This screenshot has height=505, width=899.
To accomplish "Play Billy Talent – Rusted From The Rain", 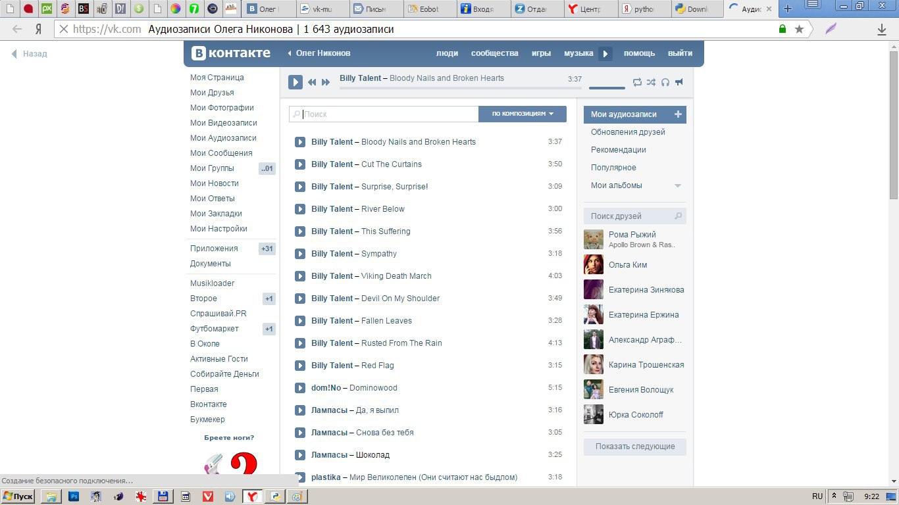I will click(300, 343).
